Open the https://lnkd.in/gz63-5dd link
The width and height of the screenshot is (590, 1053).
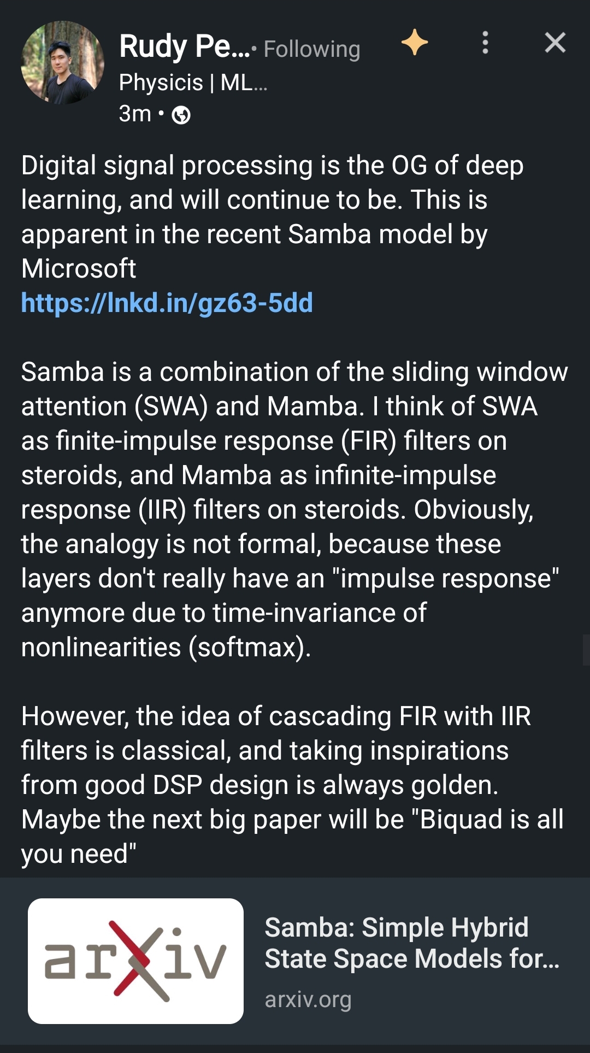[167, 303]
